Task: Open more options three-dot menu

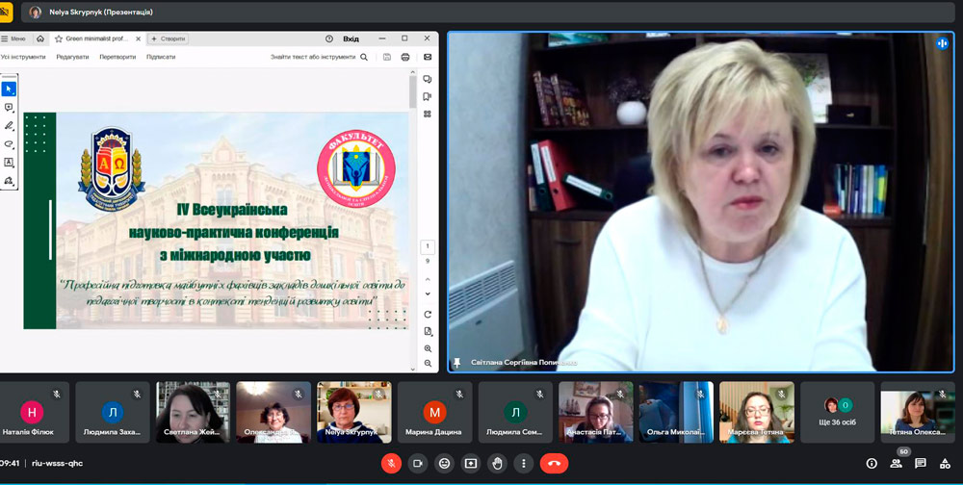Action: [x=523, y=463]
